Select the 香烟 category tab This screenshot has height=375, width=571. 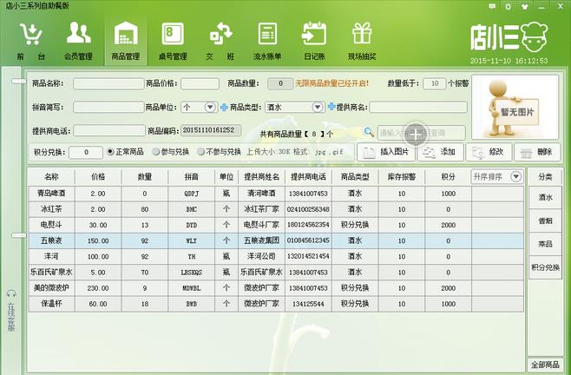pos(544,221)
